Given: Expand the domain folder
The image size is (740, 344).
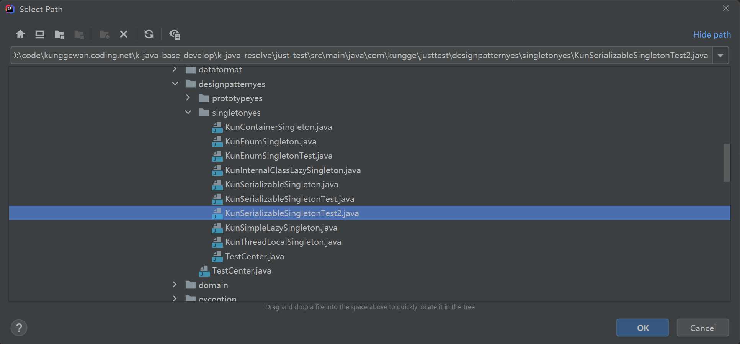Looking at the screenshot, I should point(175,285).
